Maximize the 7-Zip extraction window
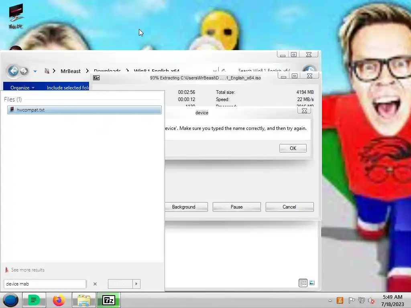 pyautogui.click(x=295, y=76)
